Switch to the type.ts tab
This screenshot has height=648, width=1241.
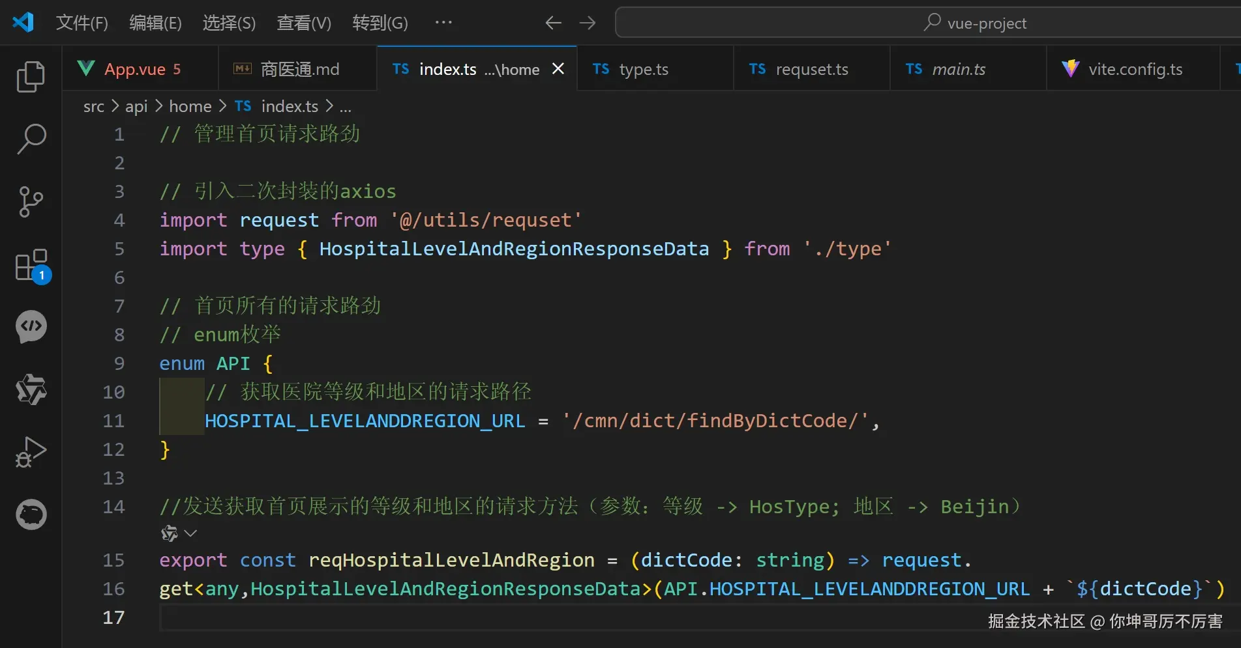coord(643,68)
